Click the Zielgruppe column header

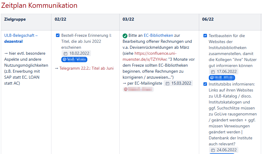coord(15,19)
